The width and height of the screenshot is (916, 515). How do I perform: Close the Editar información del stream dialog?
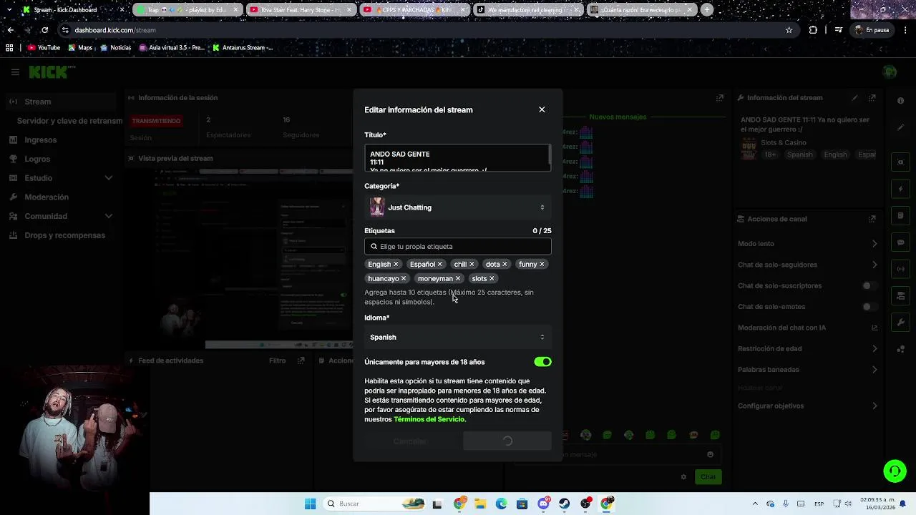[x=542, y=109]
